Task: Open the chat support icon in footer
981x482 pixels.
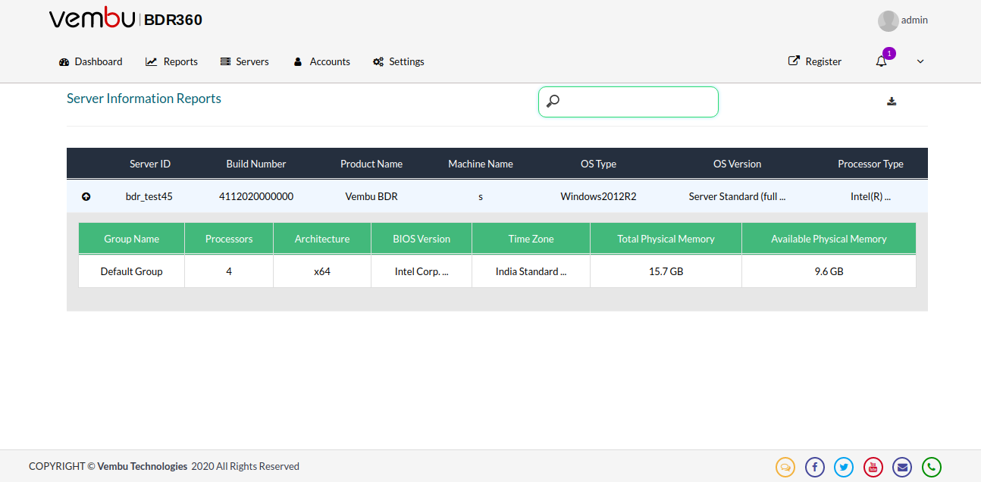Action: click(x=785, y=467)
